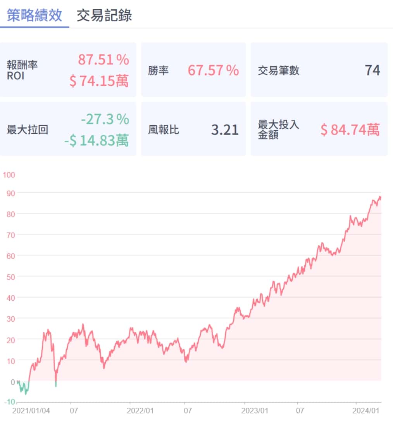
Task: Click the -$ 14.83萬 drawdown amount
Action: pos(97,140)
